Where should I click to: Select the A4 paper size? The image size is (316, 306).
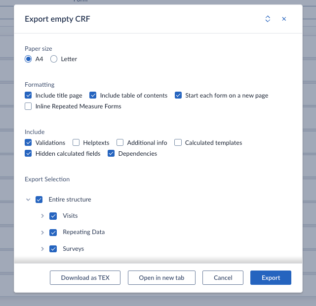click(28, 59)
